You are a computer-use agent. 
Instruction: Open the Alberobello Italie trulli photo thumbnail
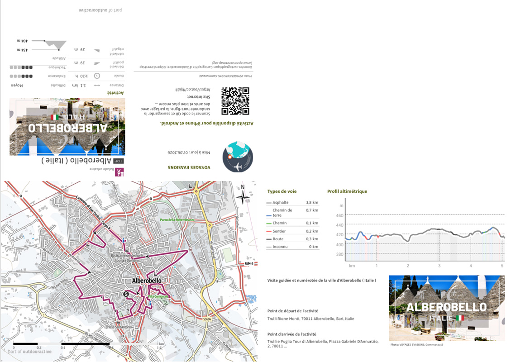[447, 308]
